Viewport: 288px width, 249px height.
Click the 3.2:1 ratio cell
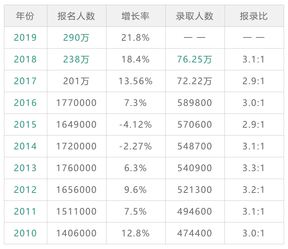click(254, 190)
